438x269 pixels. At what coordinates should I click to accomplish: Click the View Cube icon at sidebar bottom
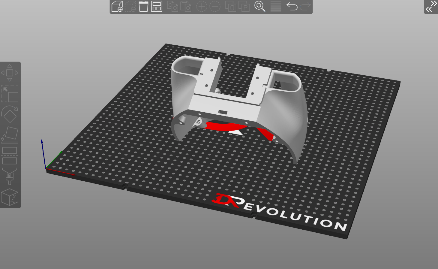[10, 197]
